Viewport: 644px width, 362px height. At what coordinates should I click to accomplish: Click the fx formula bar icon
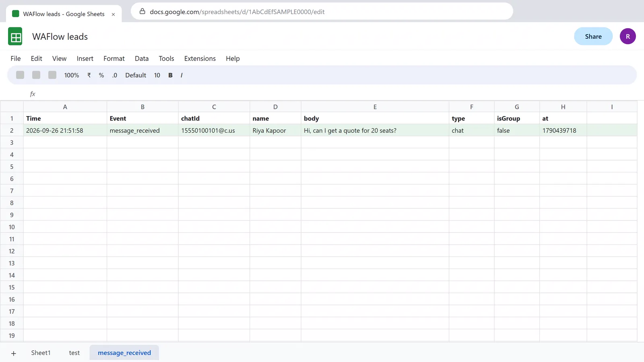click(33, 94)
